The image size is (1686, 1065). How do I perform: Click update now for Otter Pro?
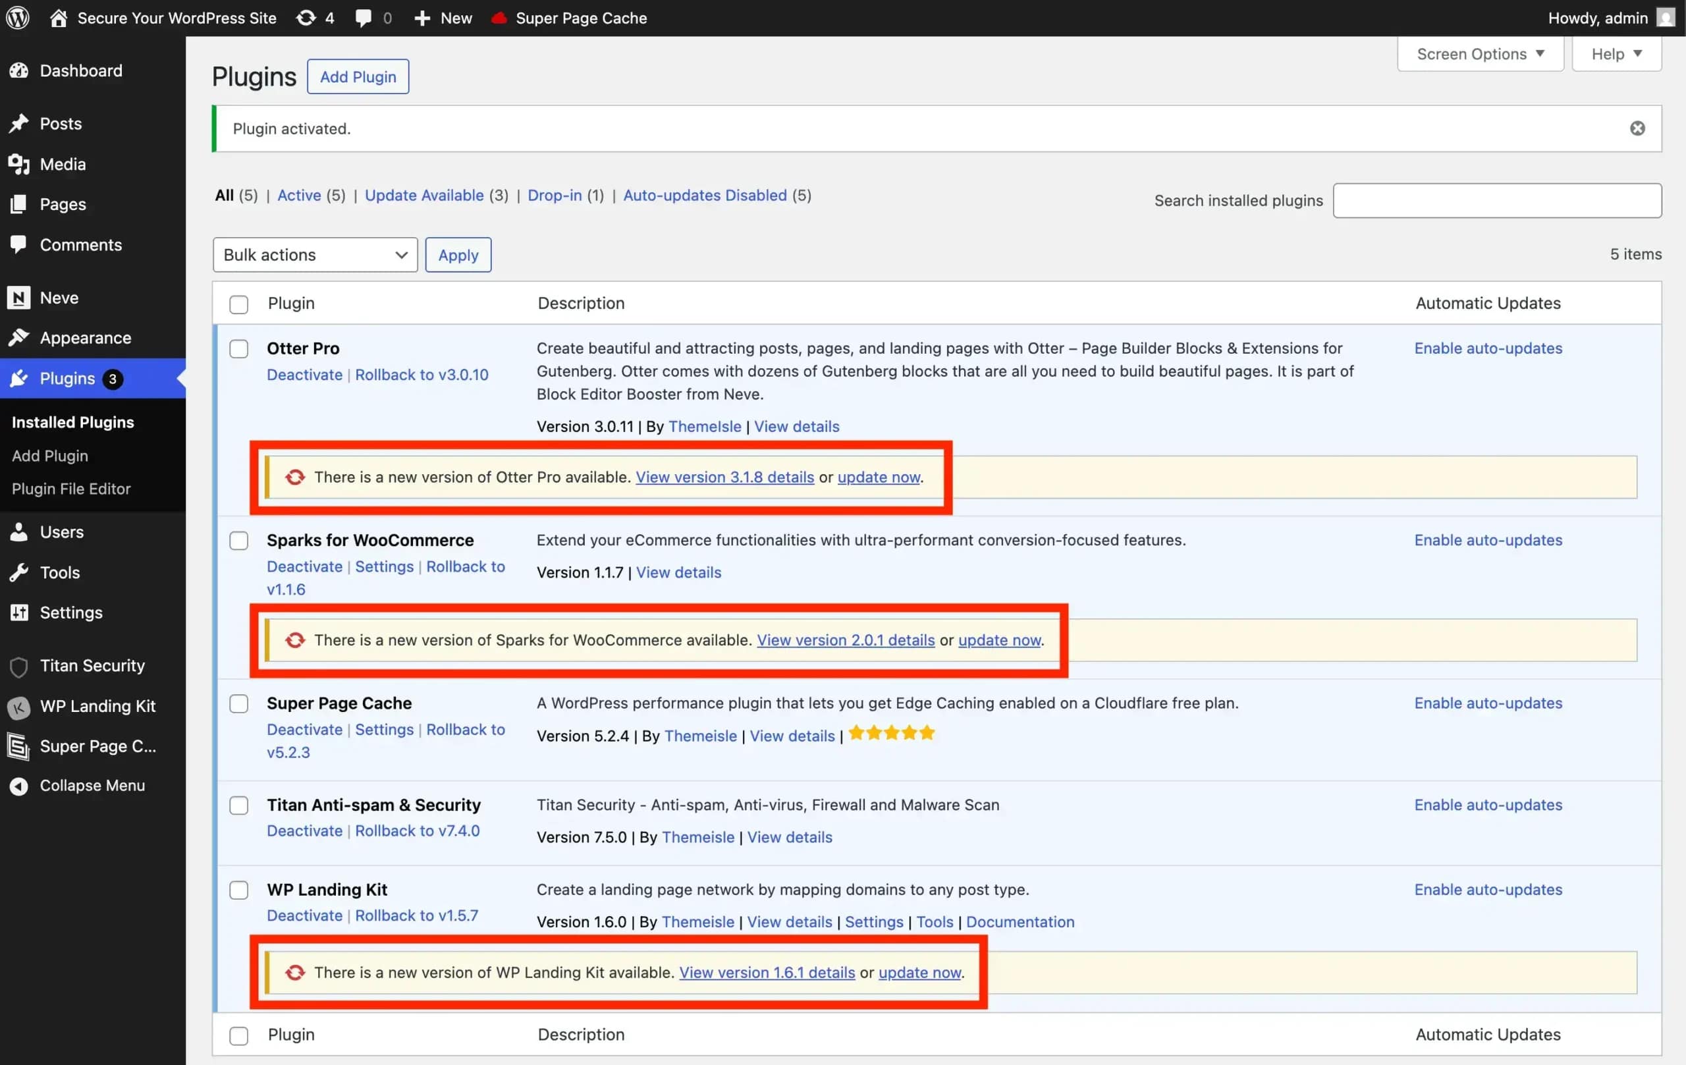pyautogui.click(x=879, y=477)
